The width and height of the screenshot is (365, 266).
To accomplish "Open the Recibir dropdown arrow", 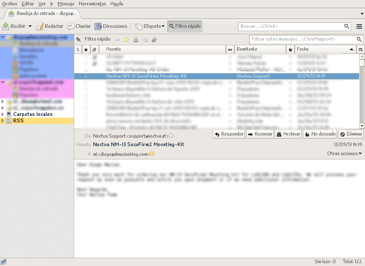I will click(x=30, y=26).
